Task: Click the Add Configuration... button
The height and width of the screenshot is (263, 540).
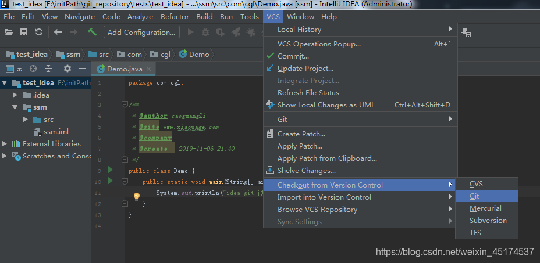Action: [141, 33]
